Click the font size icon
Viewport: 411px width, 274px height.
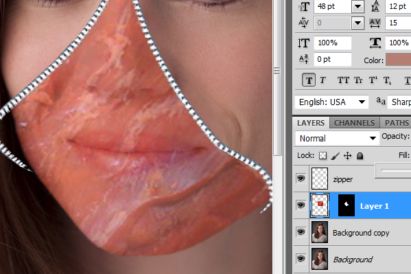(x=304, y=7)
